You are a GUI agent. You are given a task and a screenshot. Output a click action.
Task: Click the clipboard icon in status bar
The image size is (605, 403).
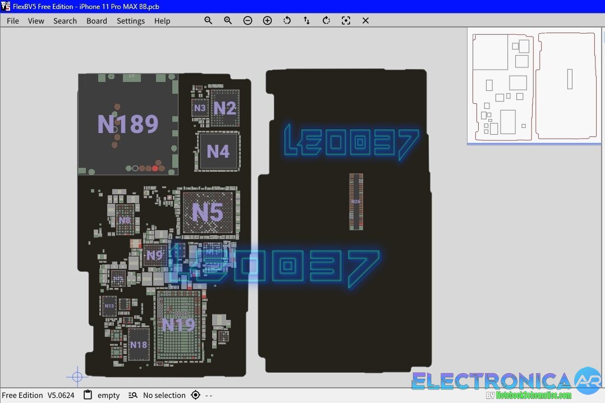tap(88, 395)
